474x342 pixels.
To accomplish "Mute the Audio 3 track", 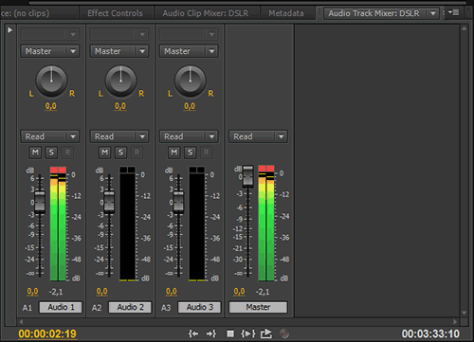I will point(174,153).
